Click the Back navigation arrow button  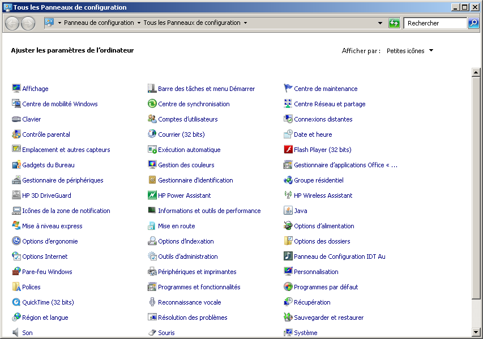tap(12, 23)
